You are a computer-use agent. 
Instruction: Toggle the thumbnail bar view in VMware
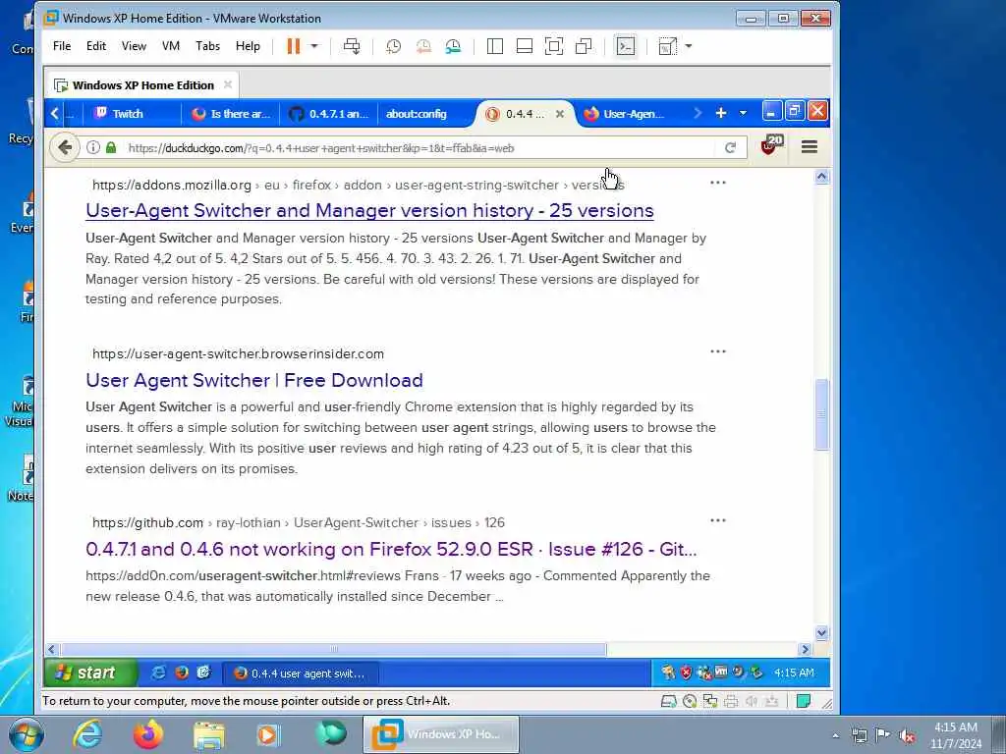click(x=525, y=46)
